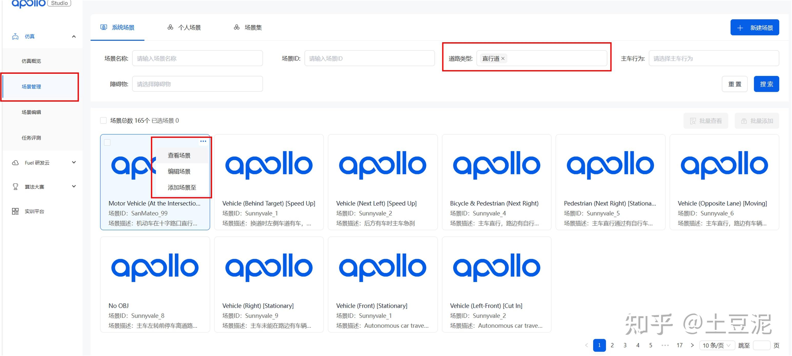Select 编辑场景 from the card menu
This screenshot has width=792, height=356.
pyautogui.click(x=183, y=171)
